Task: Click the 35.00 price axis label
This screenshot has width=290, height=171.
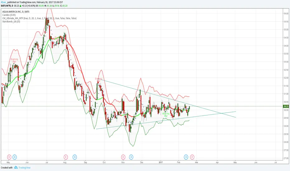Action: coord(286,30)
